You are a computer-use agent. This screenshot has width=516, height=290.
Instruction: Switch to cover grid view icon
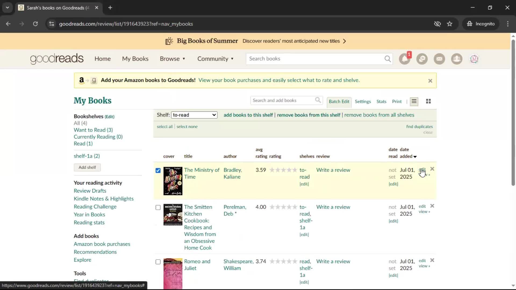click(x=428, y=101)
